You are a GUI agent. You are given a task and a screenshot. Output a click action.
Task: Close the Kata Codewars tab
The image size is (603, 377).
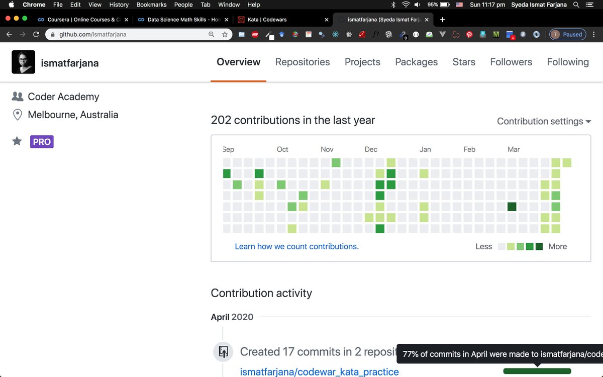(327, 20)
